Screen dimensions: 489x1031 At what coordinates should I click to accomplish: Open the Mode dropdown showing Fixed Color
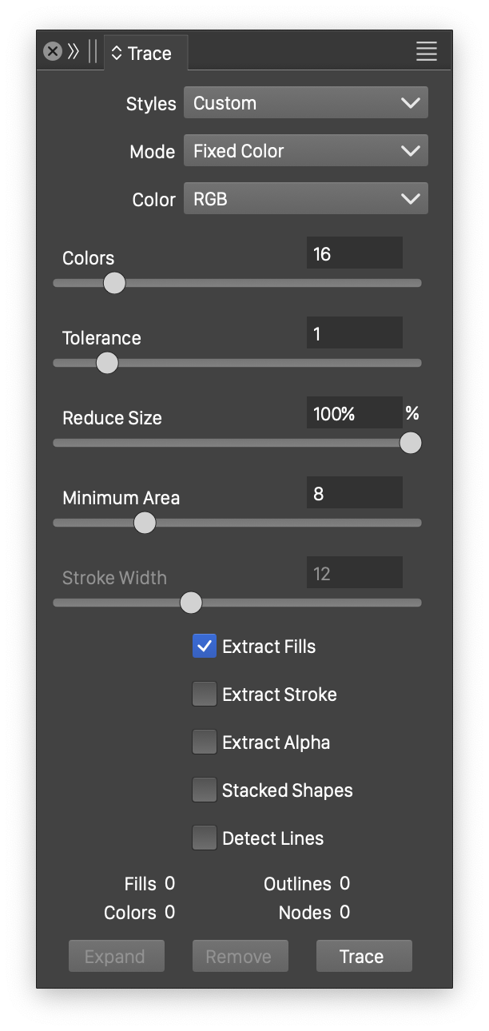tap(306, 151)
